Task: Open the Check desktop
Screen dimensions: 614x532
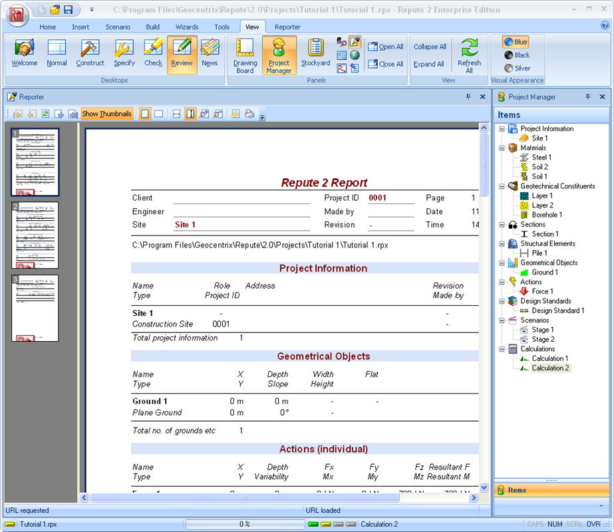Action: click(153, 54)
